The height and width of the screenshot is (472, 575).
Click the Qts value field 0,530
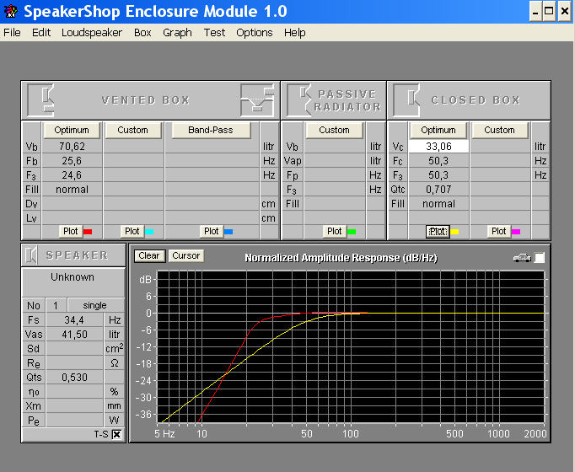(x=74, y=377)
